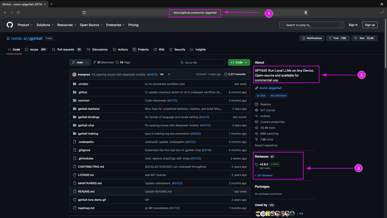Image resolution: width=387 pixels, height=218 pixels.
Task: Click the Sign in link
Action: [x=353, y=25]
